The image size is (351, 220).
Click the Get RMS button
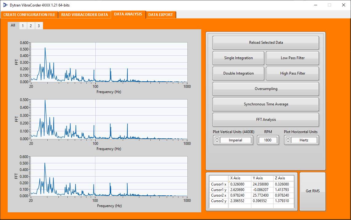click(x=312, y=191)
